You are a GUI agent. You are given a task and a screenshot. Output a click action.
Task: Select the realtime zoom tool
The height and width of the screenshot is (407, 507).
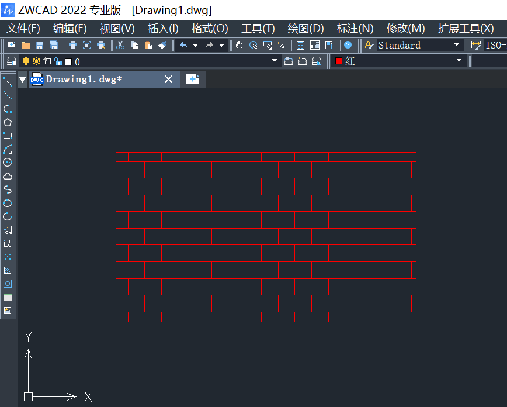coord(254,45)
